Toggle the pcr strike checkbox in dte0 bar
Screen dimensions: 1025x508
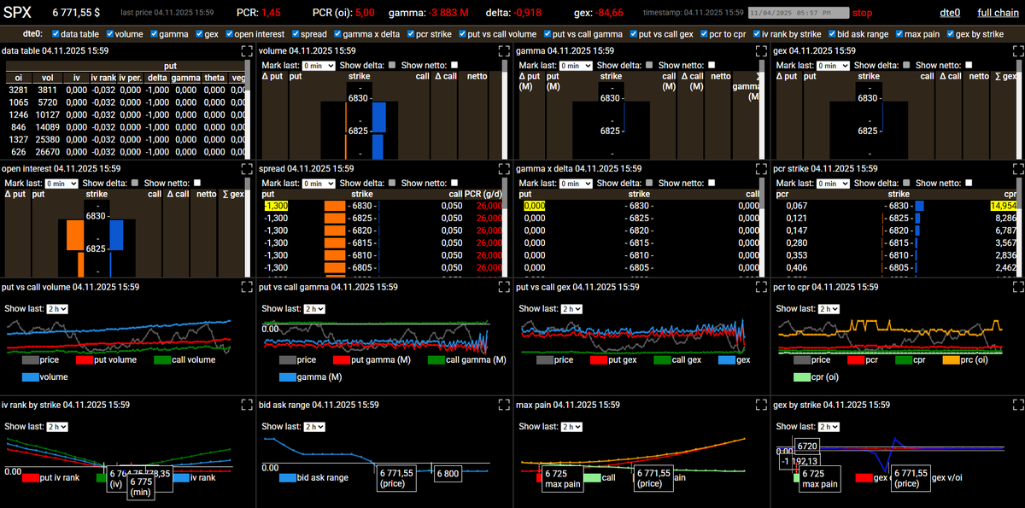point(410,34)
